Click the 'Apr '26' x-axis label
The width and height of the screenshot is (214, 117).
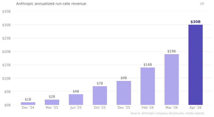pos(196,108)
